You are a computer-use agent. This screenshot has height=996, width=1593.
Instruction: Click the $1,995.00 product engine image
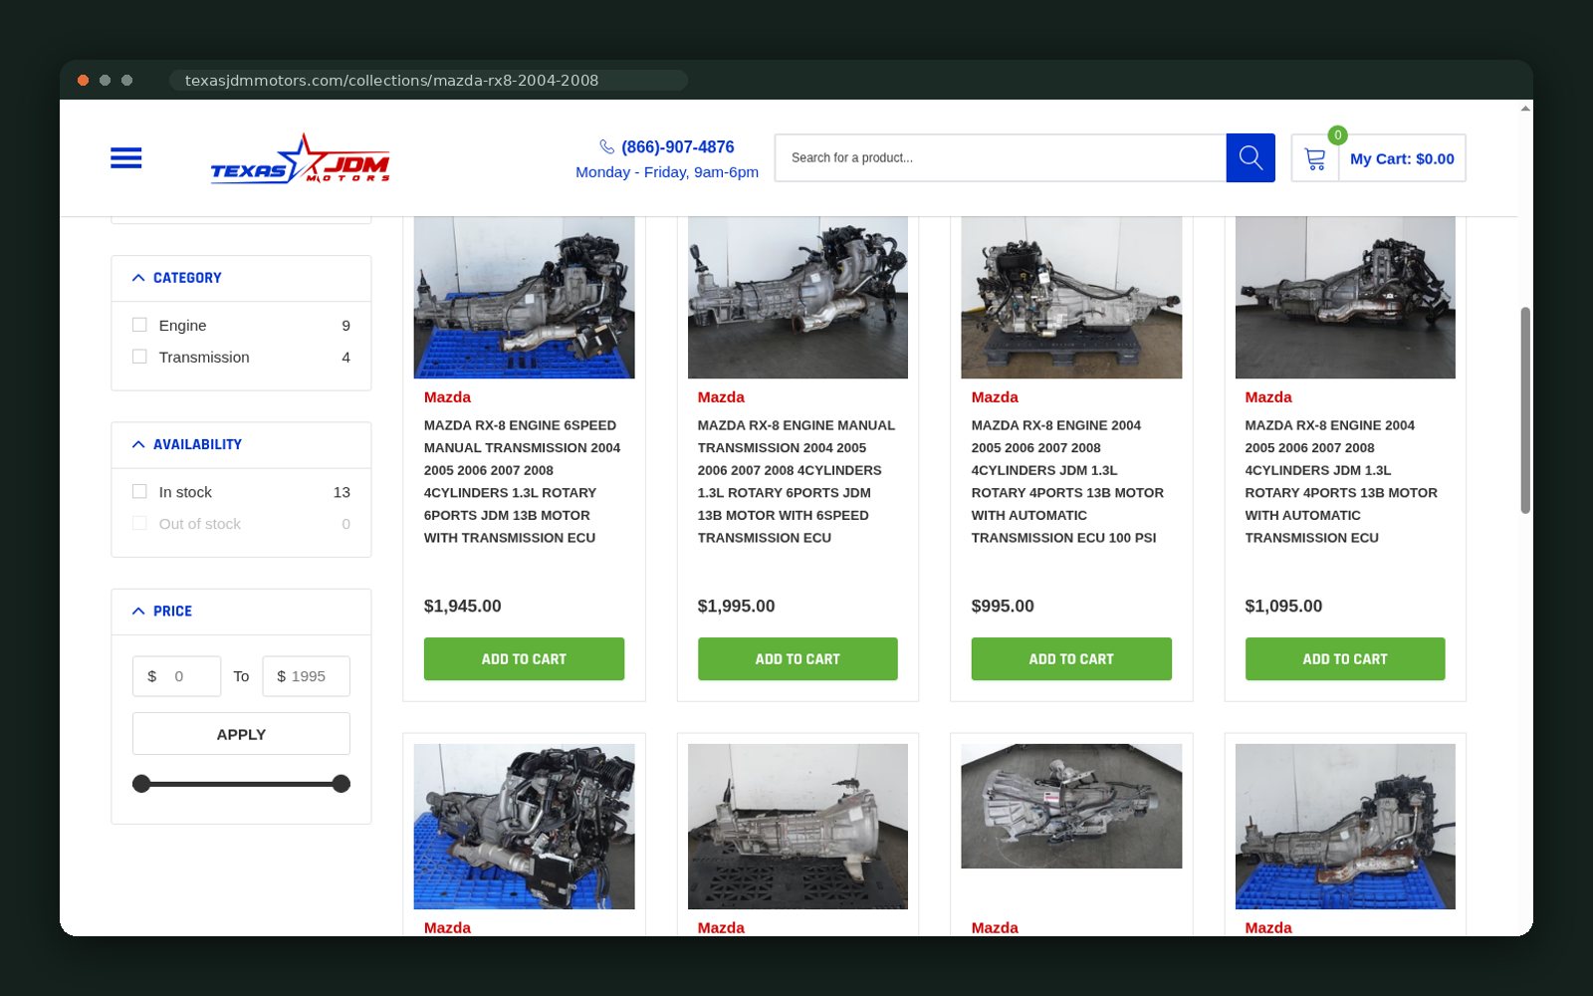click(x=797, y=298)
